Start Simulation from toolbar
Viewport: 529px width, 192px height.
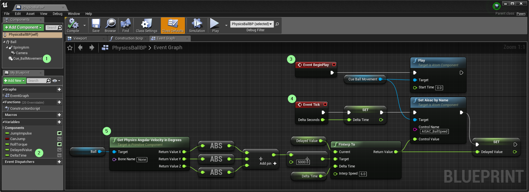click(197, 25)
